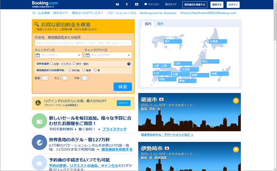This screenshot has width=277, height=171.
Task: Expand the 山陽・山陰 region dropdown
Action: click(x=162, y=65)
